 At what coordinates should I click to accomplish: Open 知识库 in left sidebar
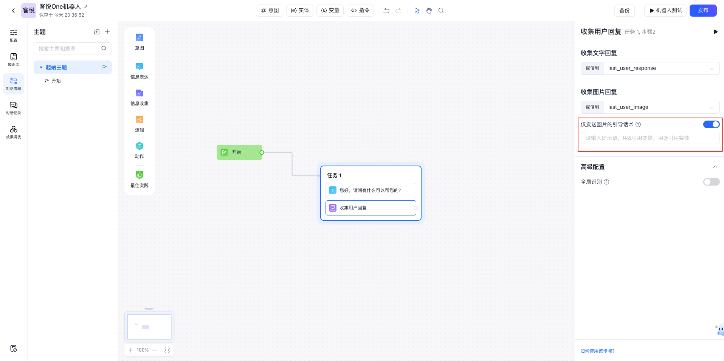pyautogui.click(x=14, y=59)
